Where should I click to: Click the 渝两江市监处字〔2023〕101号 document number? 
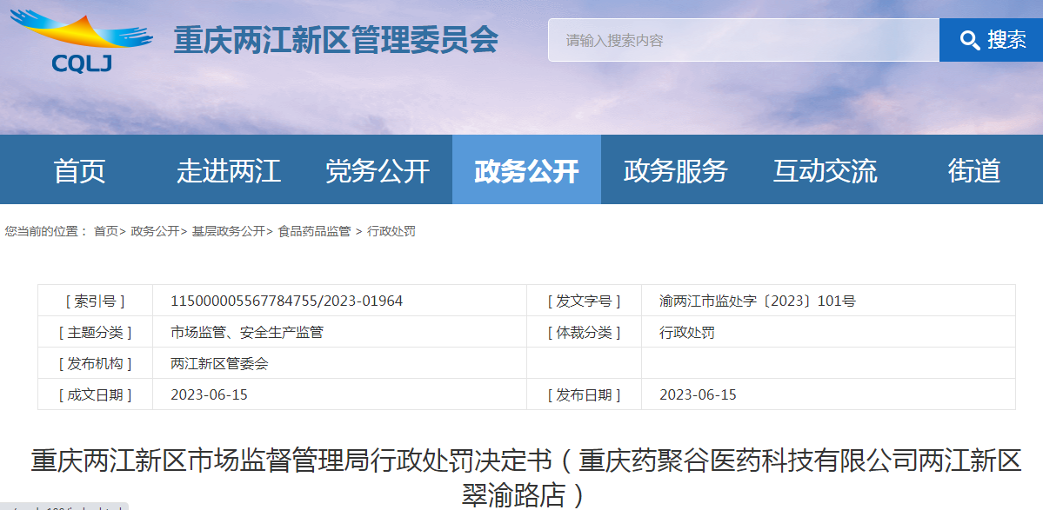click(x=758, y=301)
